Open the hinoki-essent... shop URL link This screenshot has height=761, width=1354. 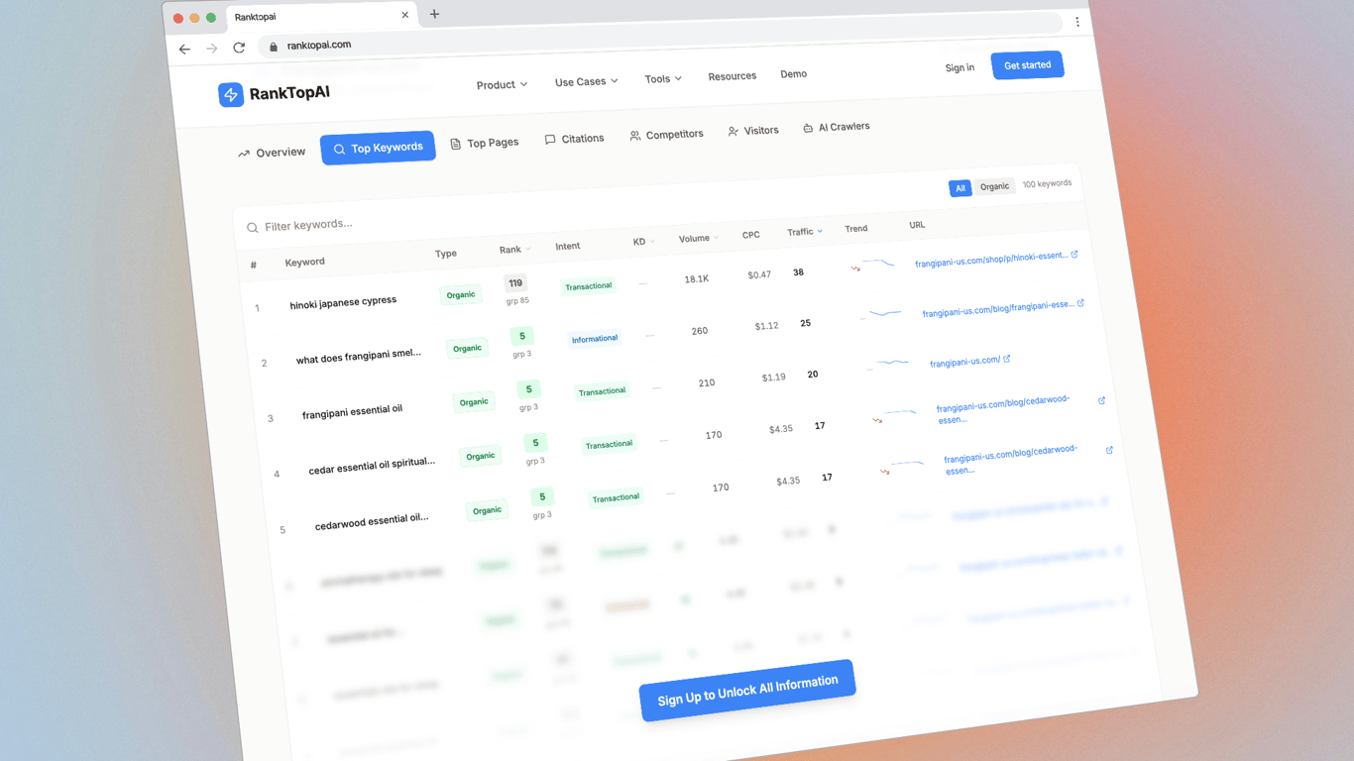point(990,259)
